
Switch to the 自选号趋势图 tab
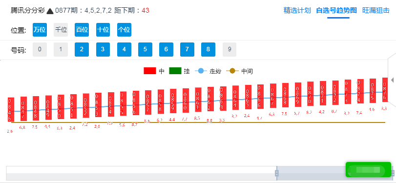click(336, 11)
